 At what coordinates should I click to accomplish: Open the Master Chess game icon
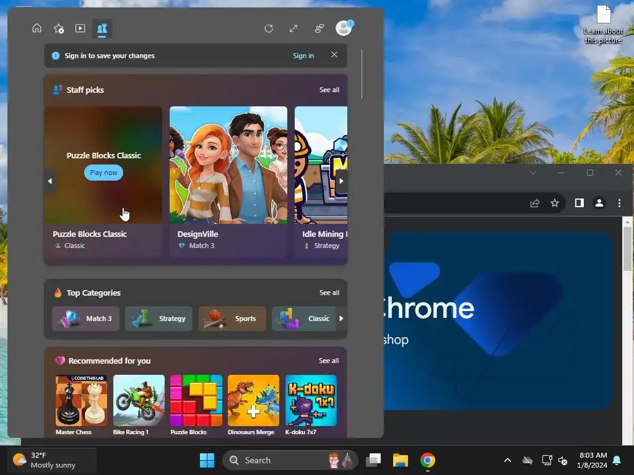pos(81,401)
